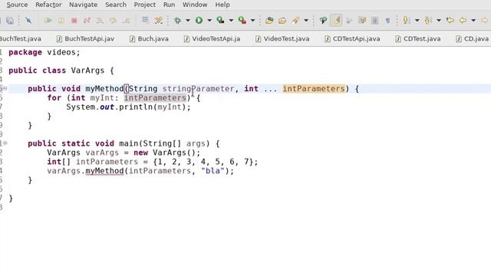Click the Run External Tools icon

(x=242, y=21)
